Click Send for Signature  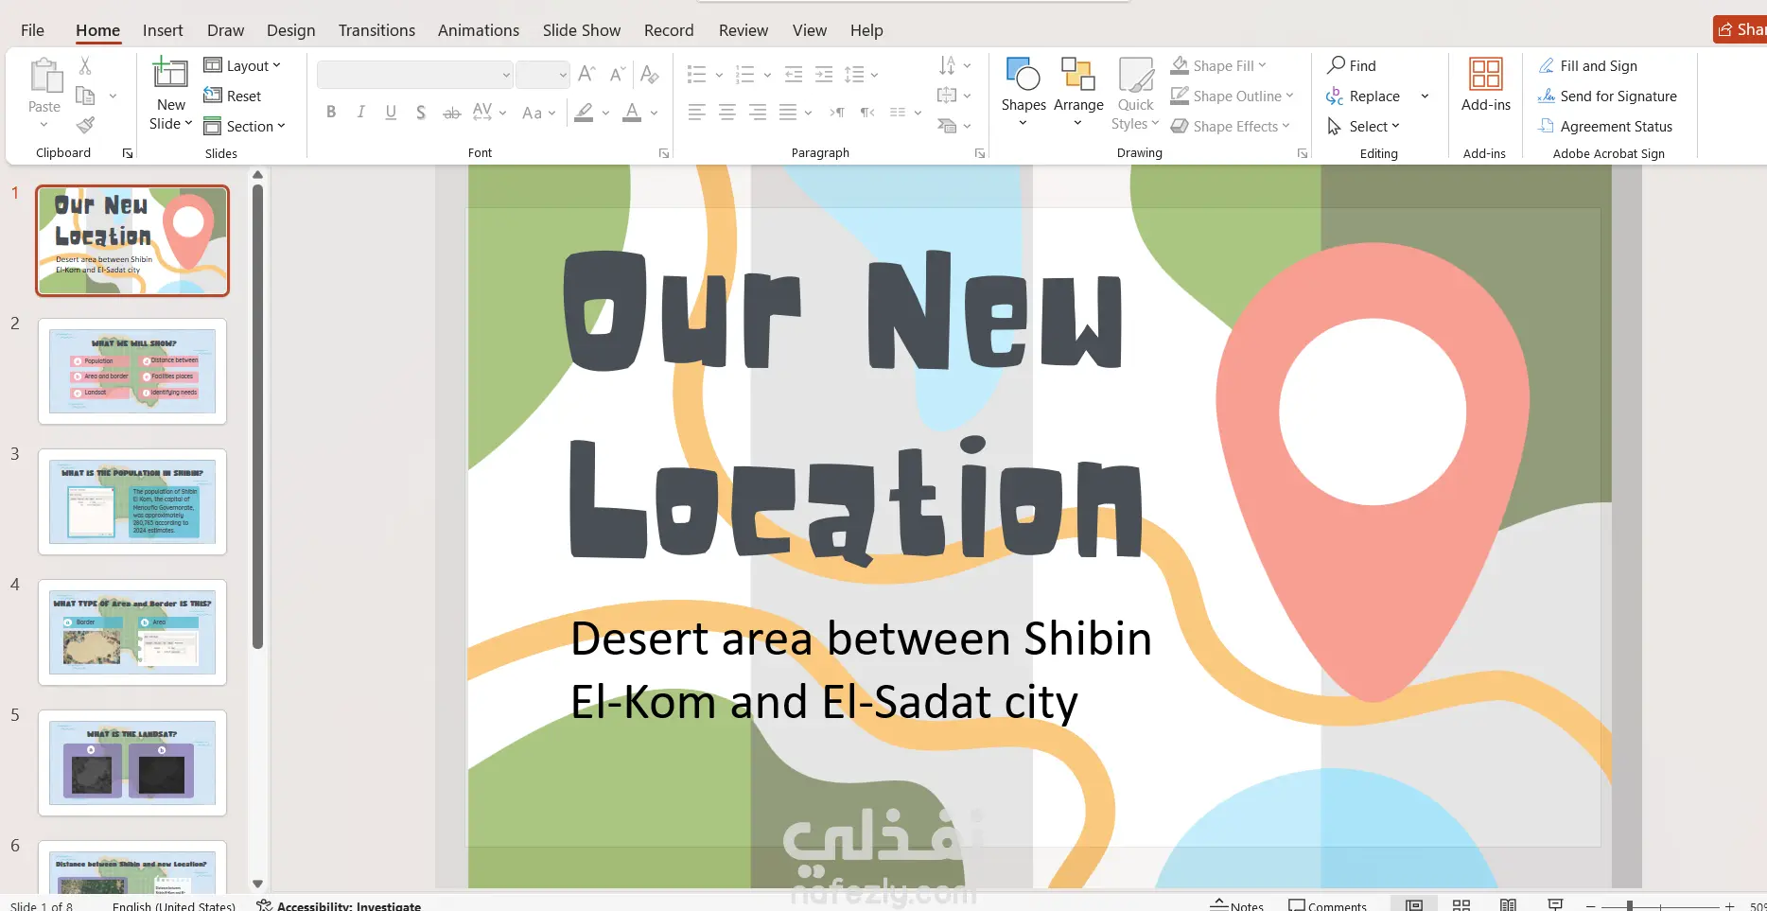[1607, 96]
